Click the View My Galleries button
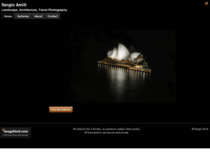Image resolution: width=210 pixels, height=157 pixels. (61, 109)
